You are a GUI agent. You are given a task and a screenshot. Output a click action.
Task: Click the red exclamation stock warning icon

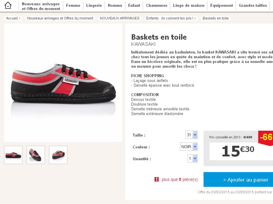157,179
